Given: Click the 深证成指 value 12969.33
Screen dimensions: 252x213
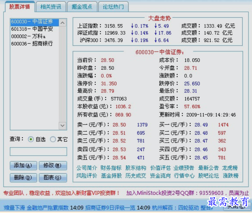Looking at the screenshot, I should point(115,33).
